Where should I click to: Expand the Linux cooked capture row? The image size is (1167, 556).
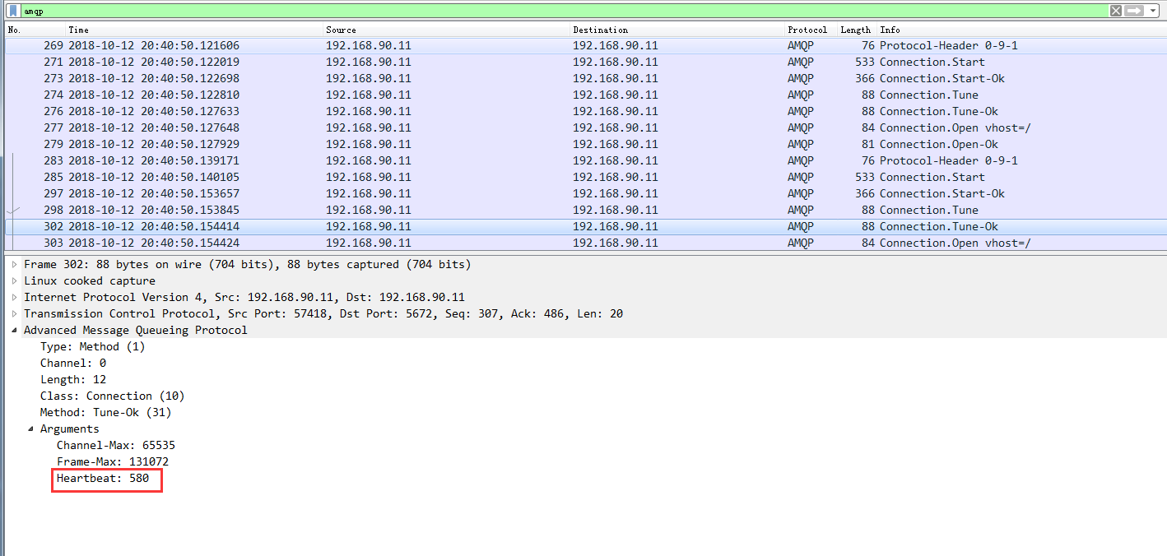click(14, 280)
